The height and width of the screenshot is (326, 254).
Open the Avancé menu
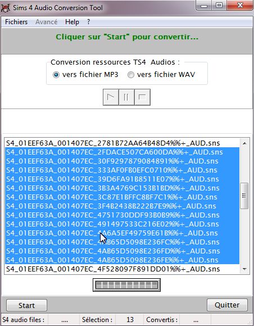pos(46,22)
